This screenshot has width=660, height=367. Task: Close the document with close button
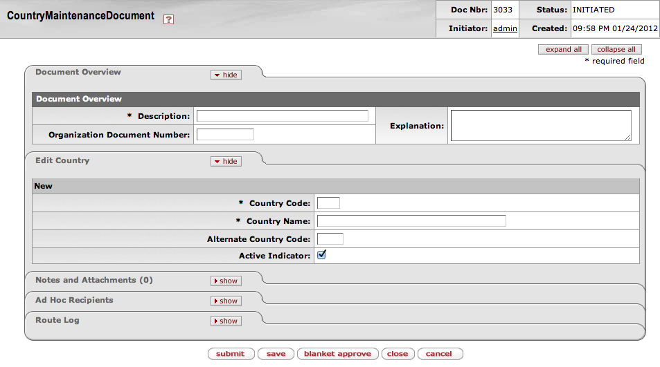click(398, 354)
